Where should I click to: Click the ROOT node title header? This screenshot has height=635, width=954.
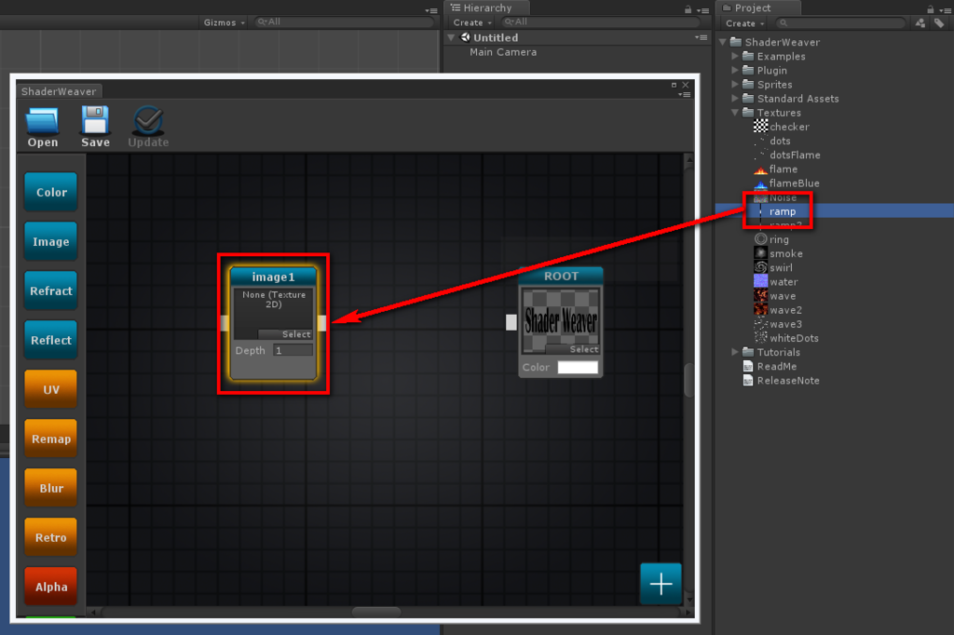coord(561,277)
